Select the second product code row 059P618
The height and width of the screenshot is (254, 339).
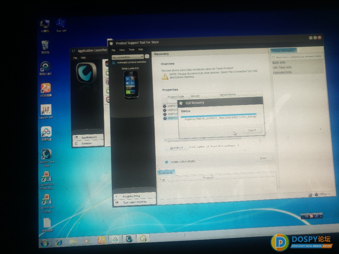click(170, 110)
